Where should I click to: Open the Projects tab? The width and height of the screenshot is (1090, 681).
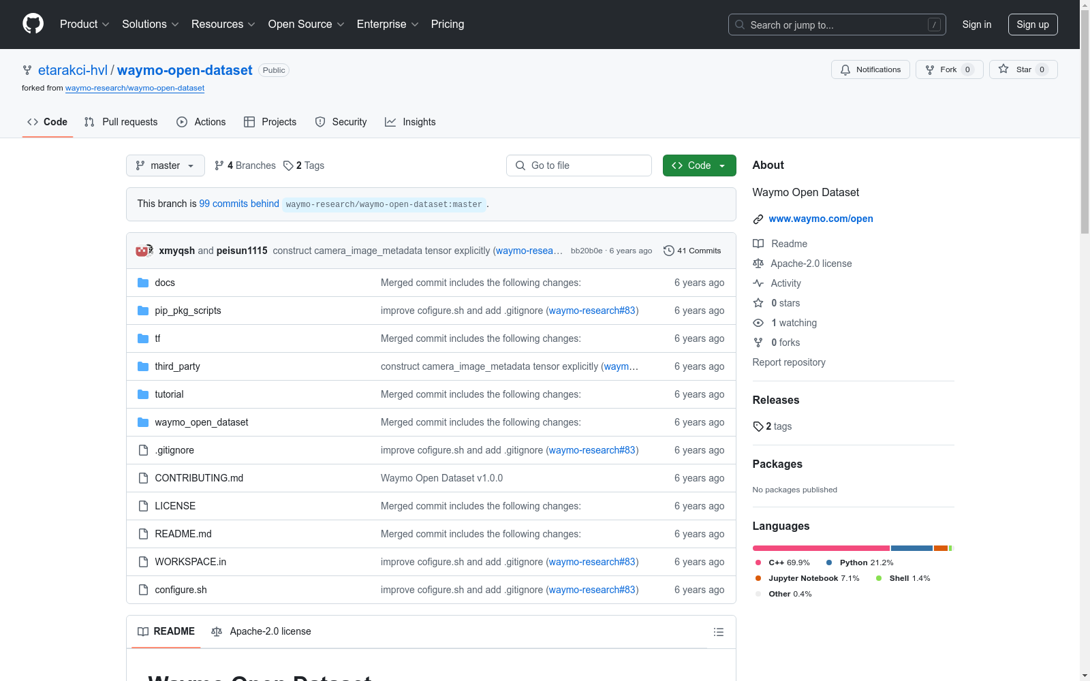coord(270,122)
